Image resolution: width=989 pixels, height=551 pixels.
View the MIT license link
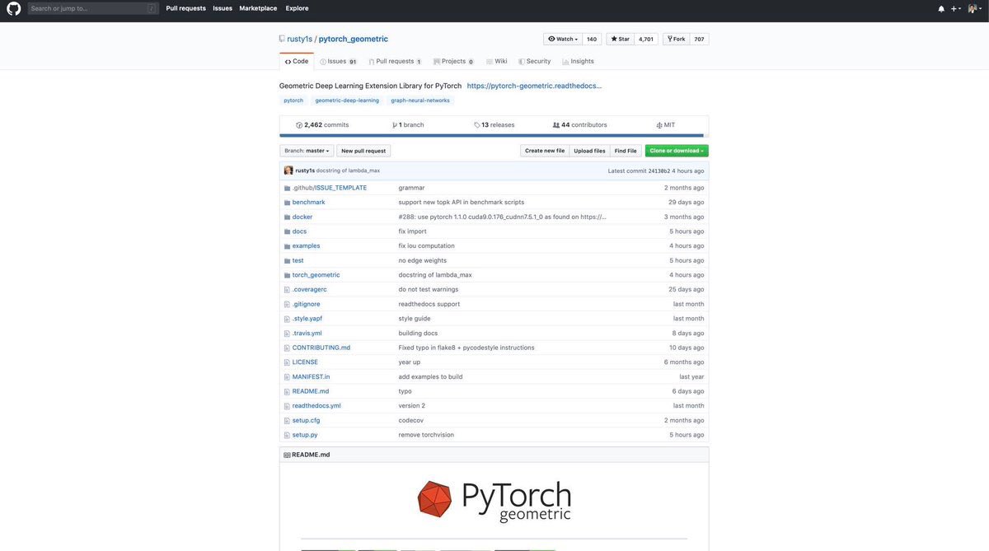point(666,125)
